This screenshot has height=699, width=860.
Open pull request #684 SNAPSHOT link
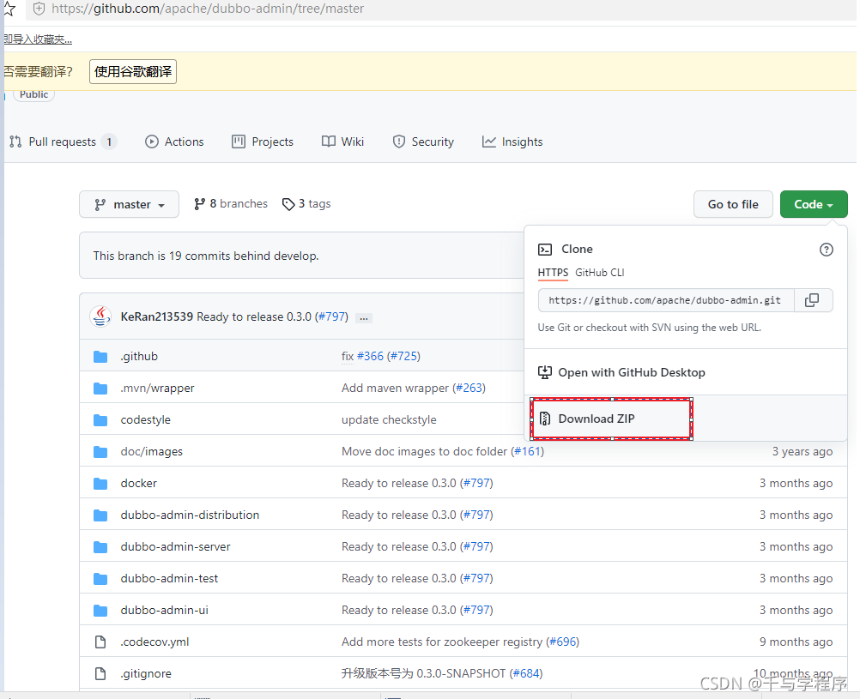526,674
